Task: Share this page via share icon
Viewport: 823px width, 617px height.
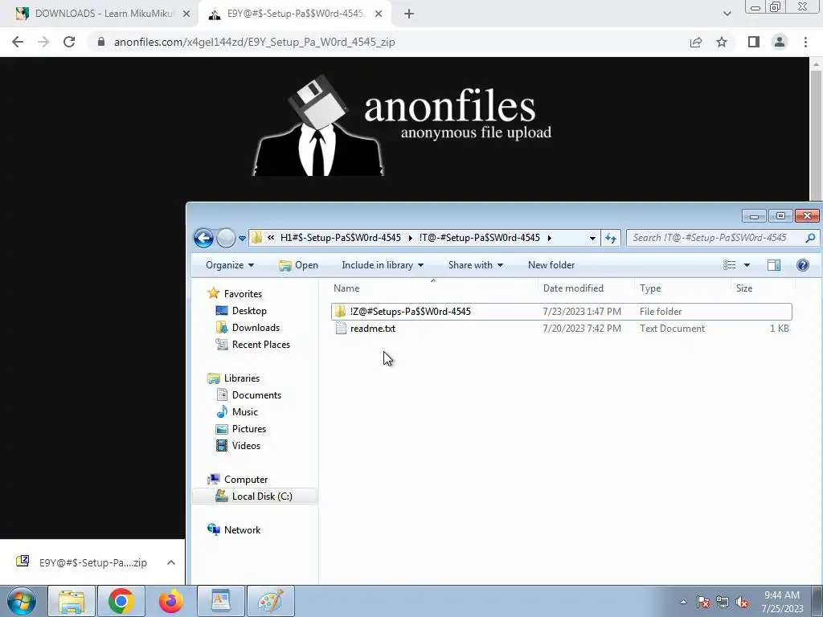Action: (696, 42)
